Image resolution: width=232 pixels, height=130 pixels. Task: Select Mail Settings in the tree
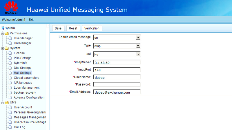(x=22, y=73)
